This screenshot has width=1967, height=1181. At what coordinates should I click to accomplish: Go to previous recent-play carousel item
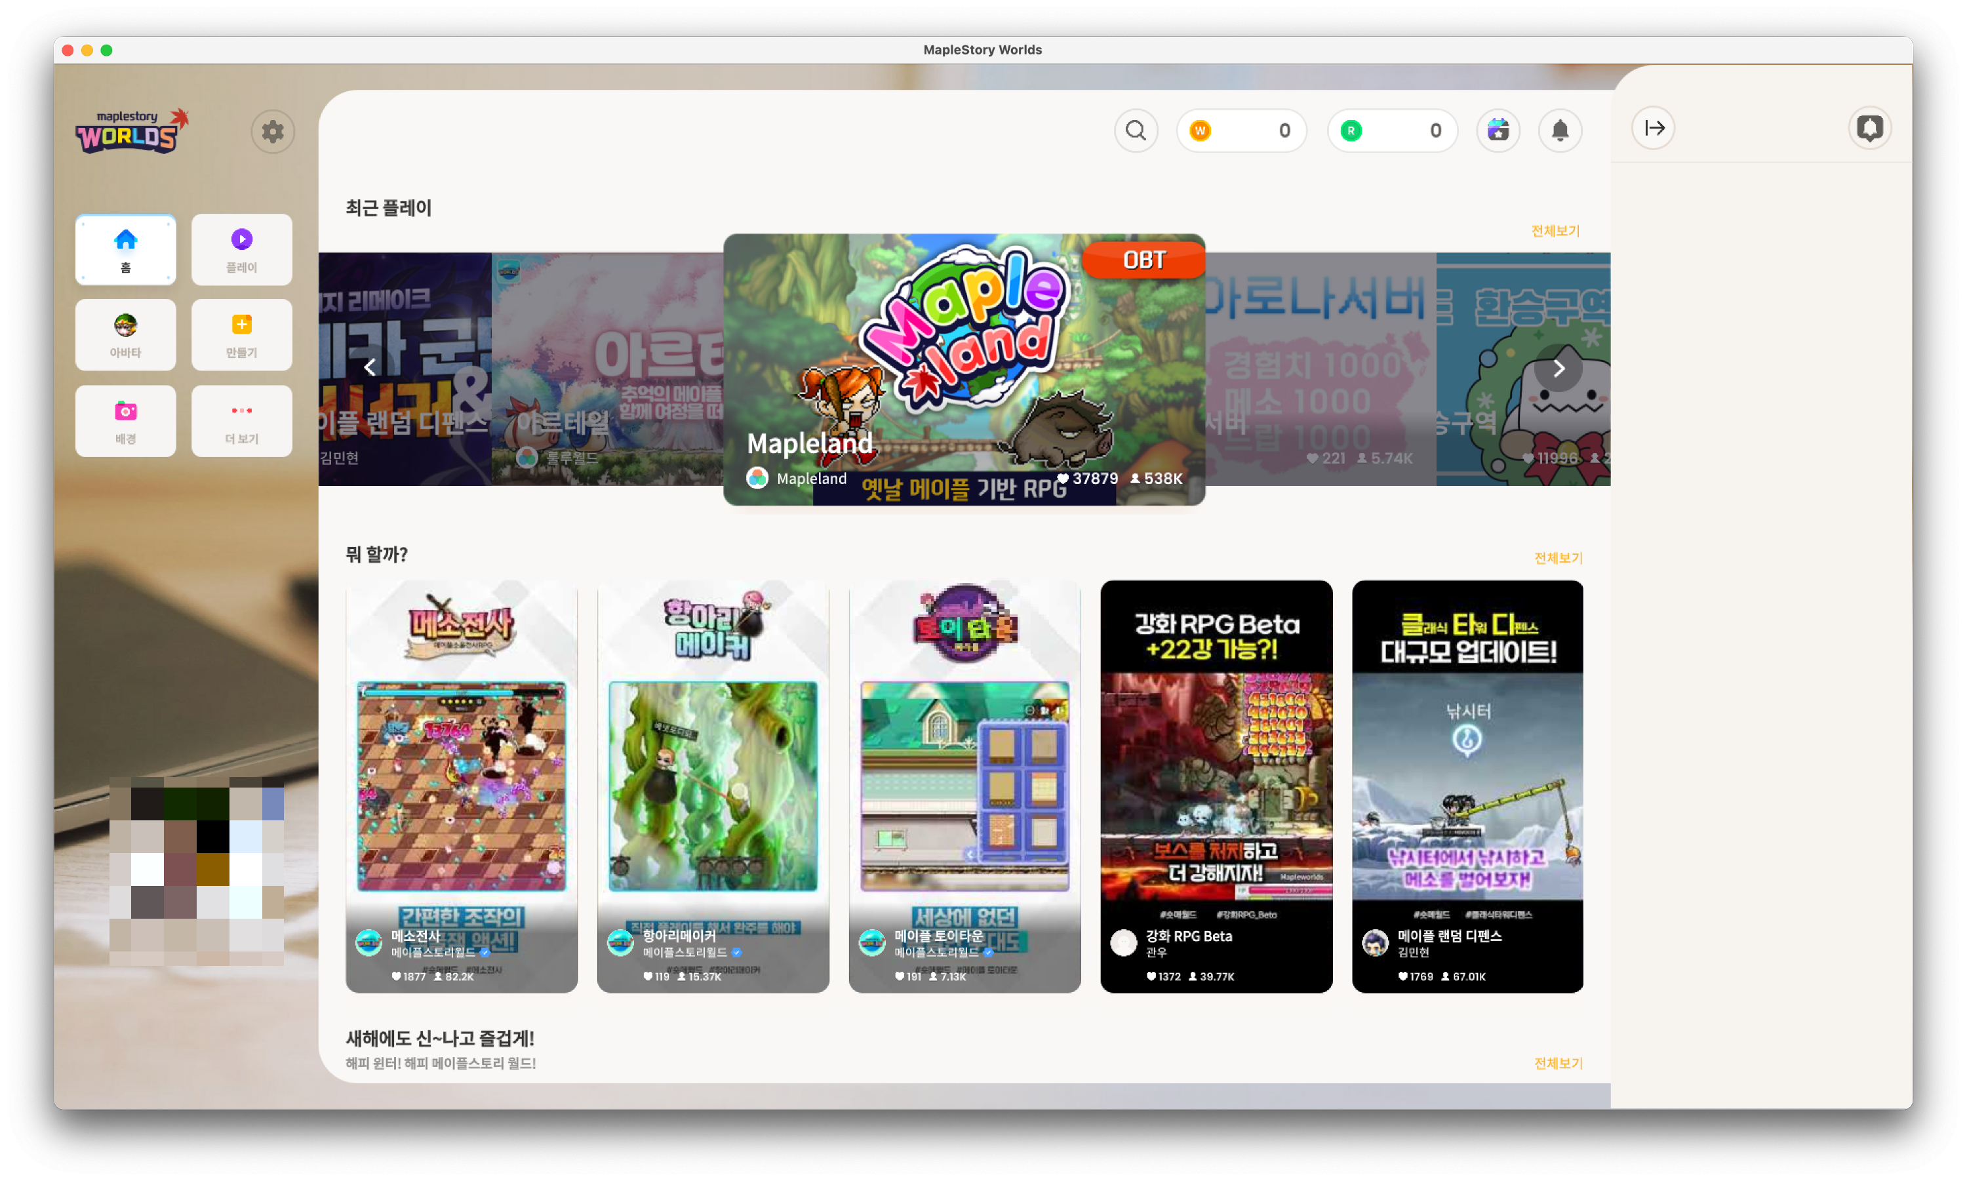point(370,368)
